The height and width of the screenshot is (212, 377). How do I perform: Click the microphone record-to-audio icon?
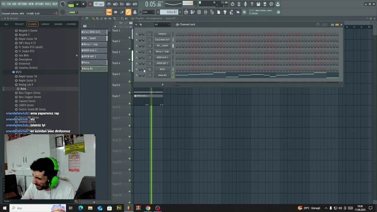point(245,4)
